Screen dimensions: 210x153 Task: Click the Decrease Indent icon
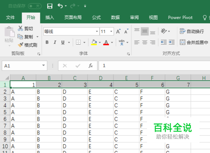pyautogui.click(x=164, y=42)
